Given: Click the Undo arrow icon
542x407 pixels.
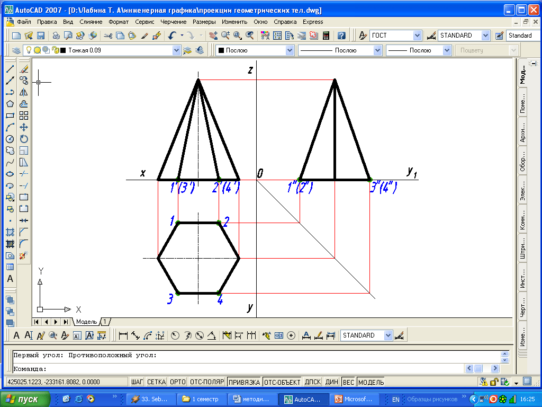Looking at the screenshot, I should 172,36.
